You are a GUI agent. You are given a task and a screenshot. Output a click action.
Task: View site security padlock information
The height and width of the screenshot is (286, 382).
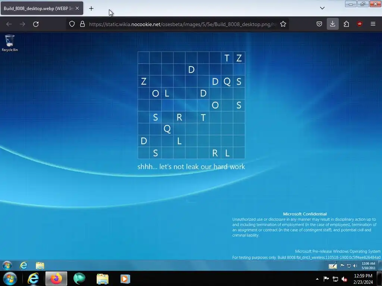pos(82,24)
